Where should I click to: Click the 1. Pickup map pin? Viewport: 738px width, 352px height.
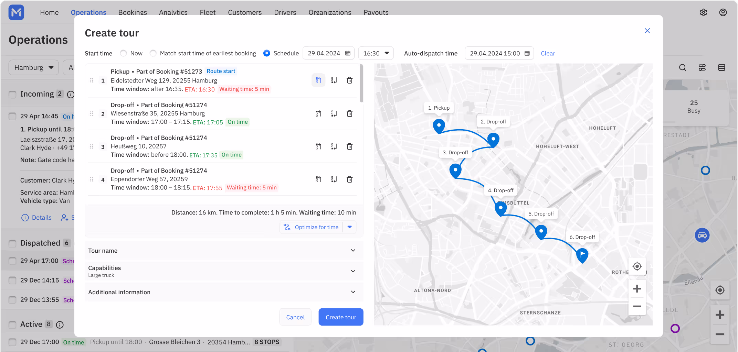click(x=439, y=126)
